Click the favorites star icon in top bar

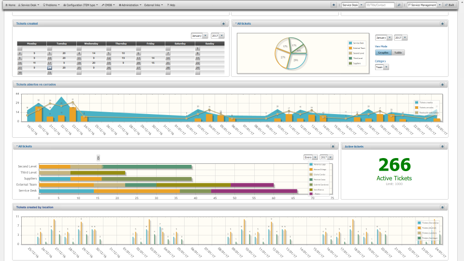tap(333, 5)
